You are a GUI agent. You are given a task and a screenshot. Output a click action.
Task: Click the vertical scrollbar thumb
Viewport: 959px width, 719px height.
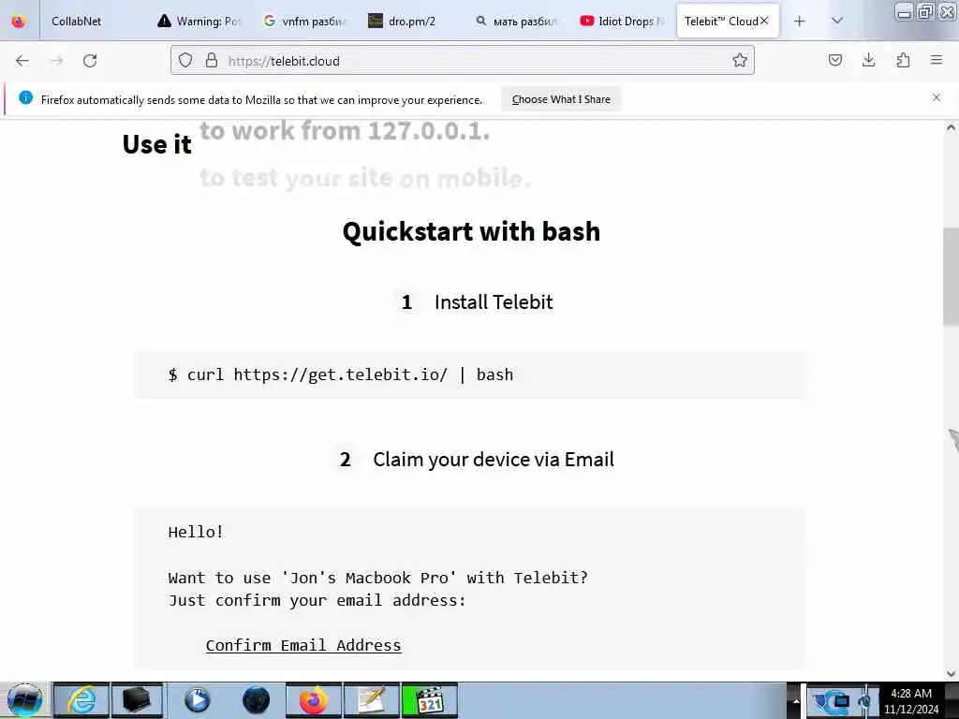pyautogui.click(x=951, y=276)
